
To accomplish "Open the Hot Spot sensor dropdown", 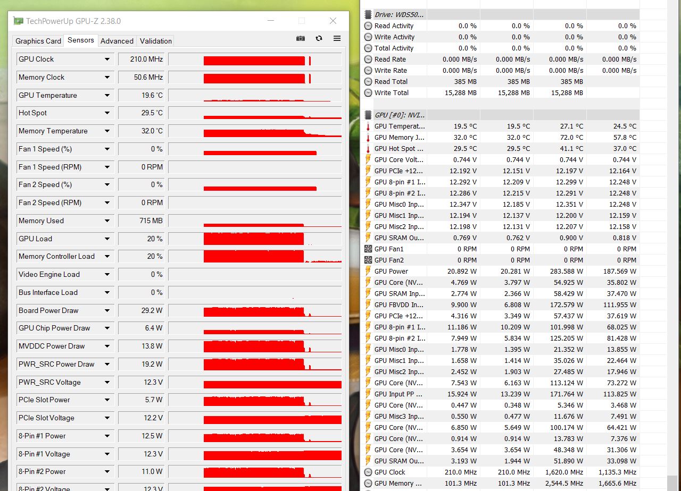I will [107, 113].
